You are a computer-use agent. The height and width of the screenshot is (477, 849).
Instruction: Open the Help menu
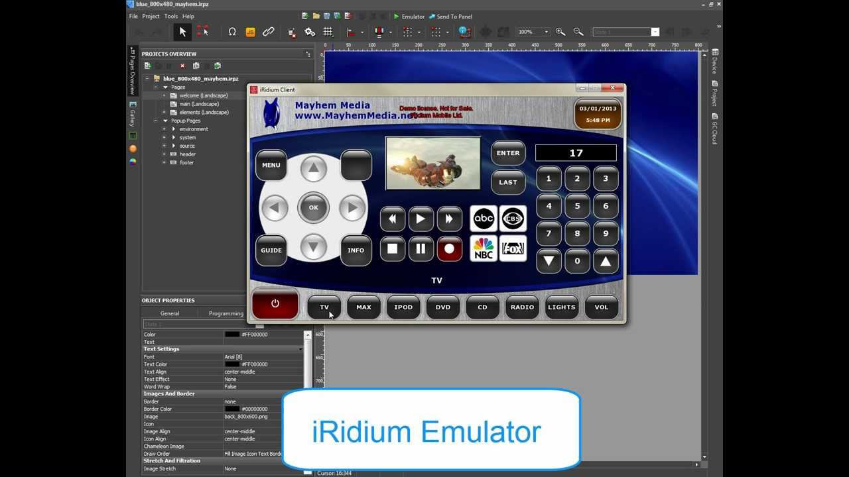coord(188,16)
